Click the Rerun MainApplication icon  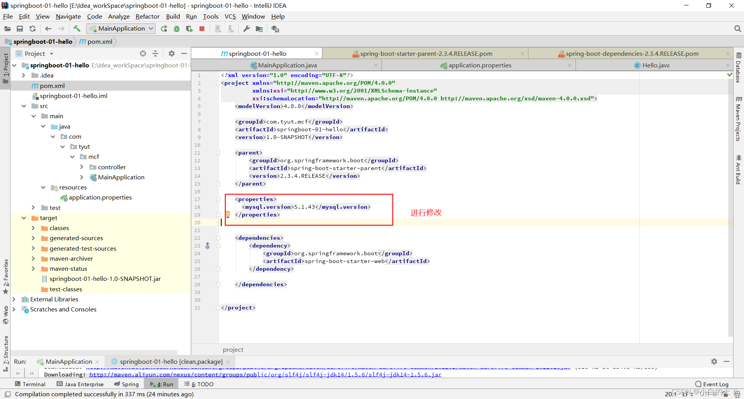[164, 29]
